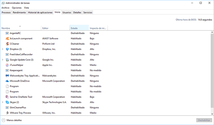Sort by the Estado column header
This screenshot has width=214, height=125.
(79, 27)
